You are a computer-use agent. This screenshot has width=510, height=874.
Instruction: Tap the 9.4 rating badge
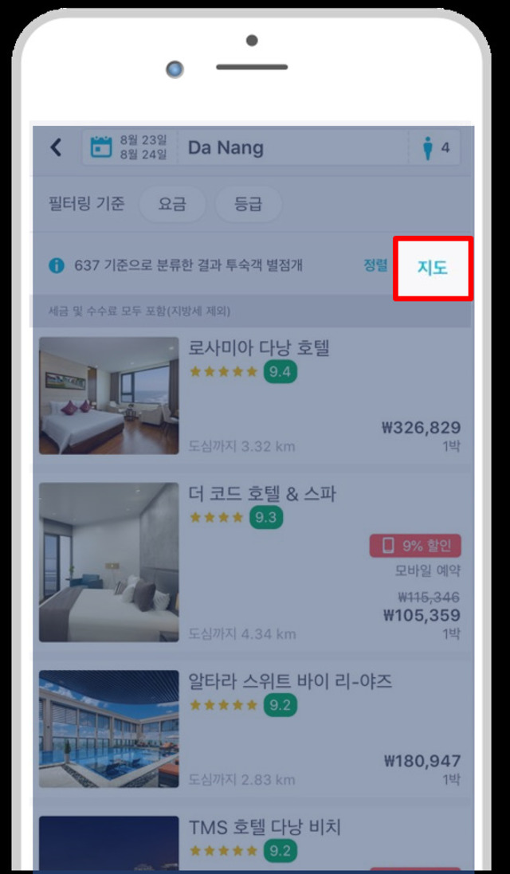280,372
